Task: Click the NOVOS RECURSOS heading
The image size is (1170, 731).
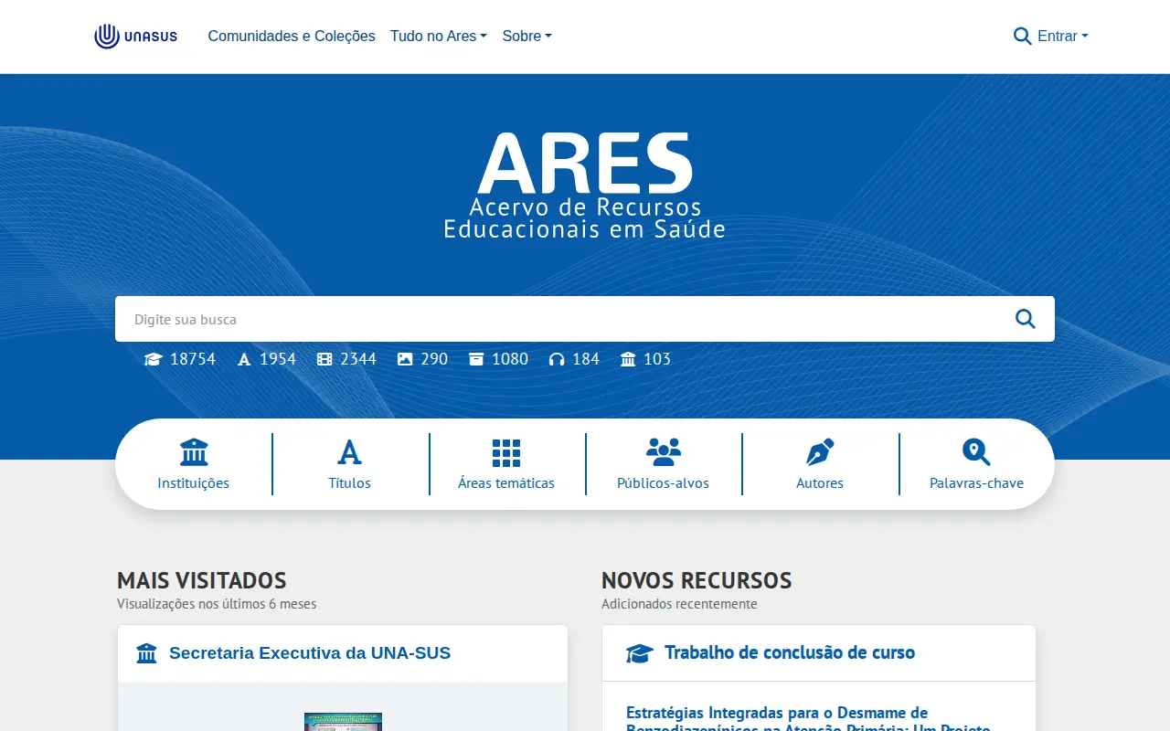Action: pos(697,580)
